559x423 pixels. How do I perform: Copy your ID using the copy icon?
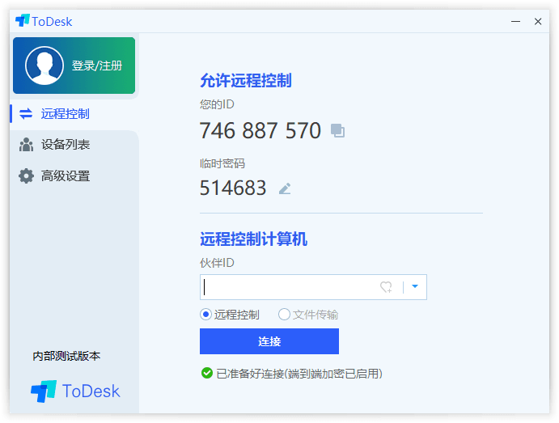pyautogui.click(x=337, y=131)
